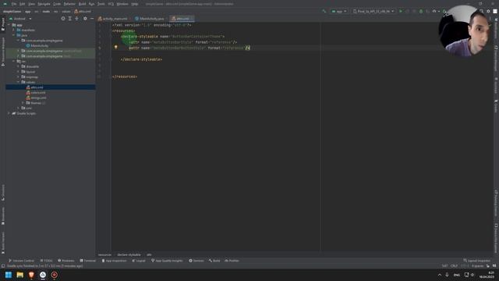Screen dimensions: 499x281
Task: Click declare-styleable editor breadcrumb
Action: (129, 254)
